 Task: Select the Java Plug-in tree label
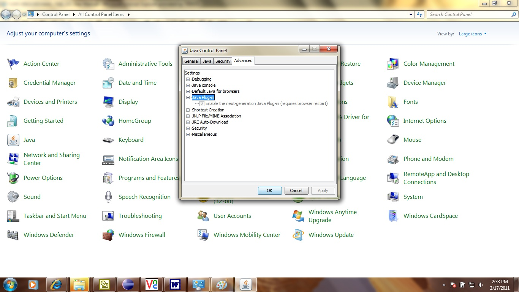pyautogui.click(x=203, y=97)
